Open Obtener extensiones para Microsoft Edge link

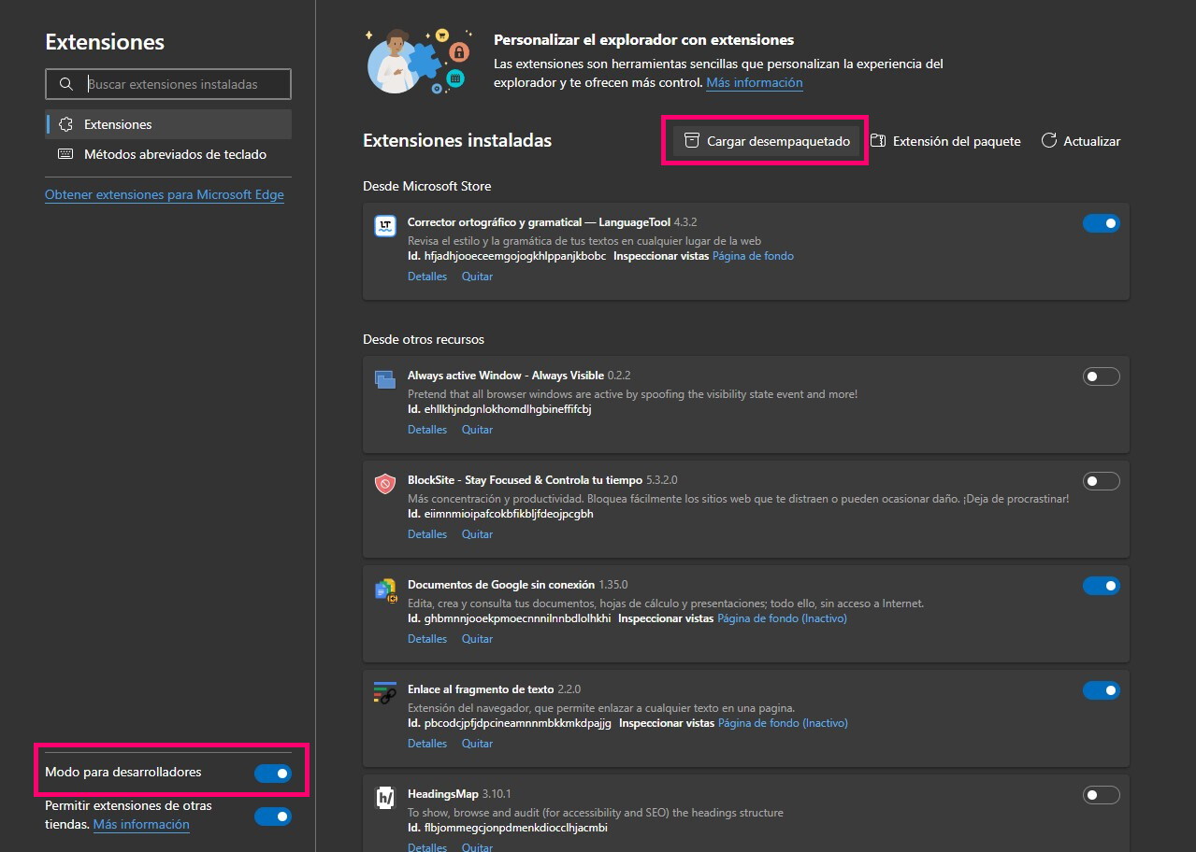click(165, 194)
